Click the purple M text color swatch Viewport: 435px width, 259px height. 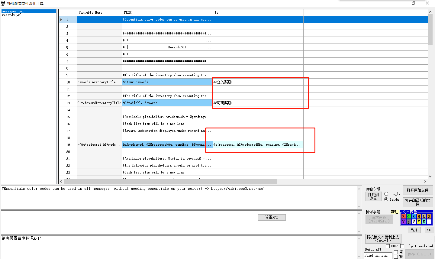(x=403, y=222)
